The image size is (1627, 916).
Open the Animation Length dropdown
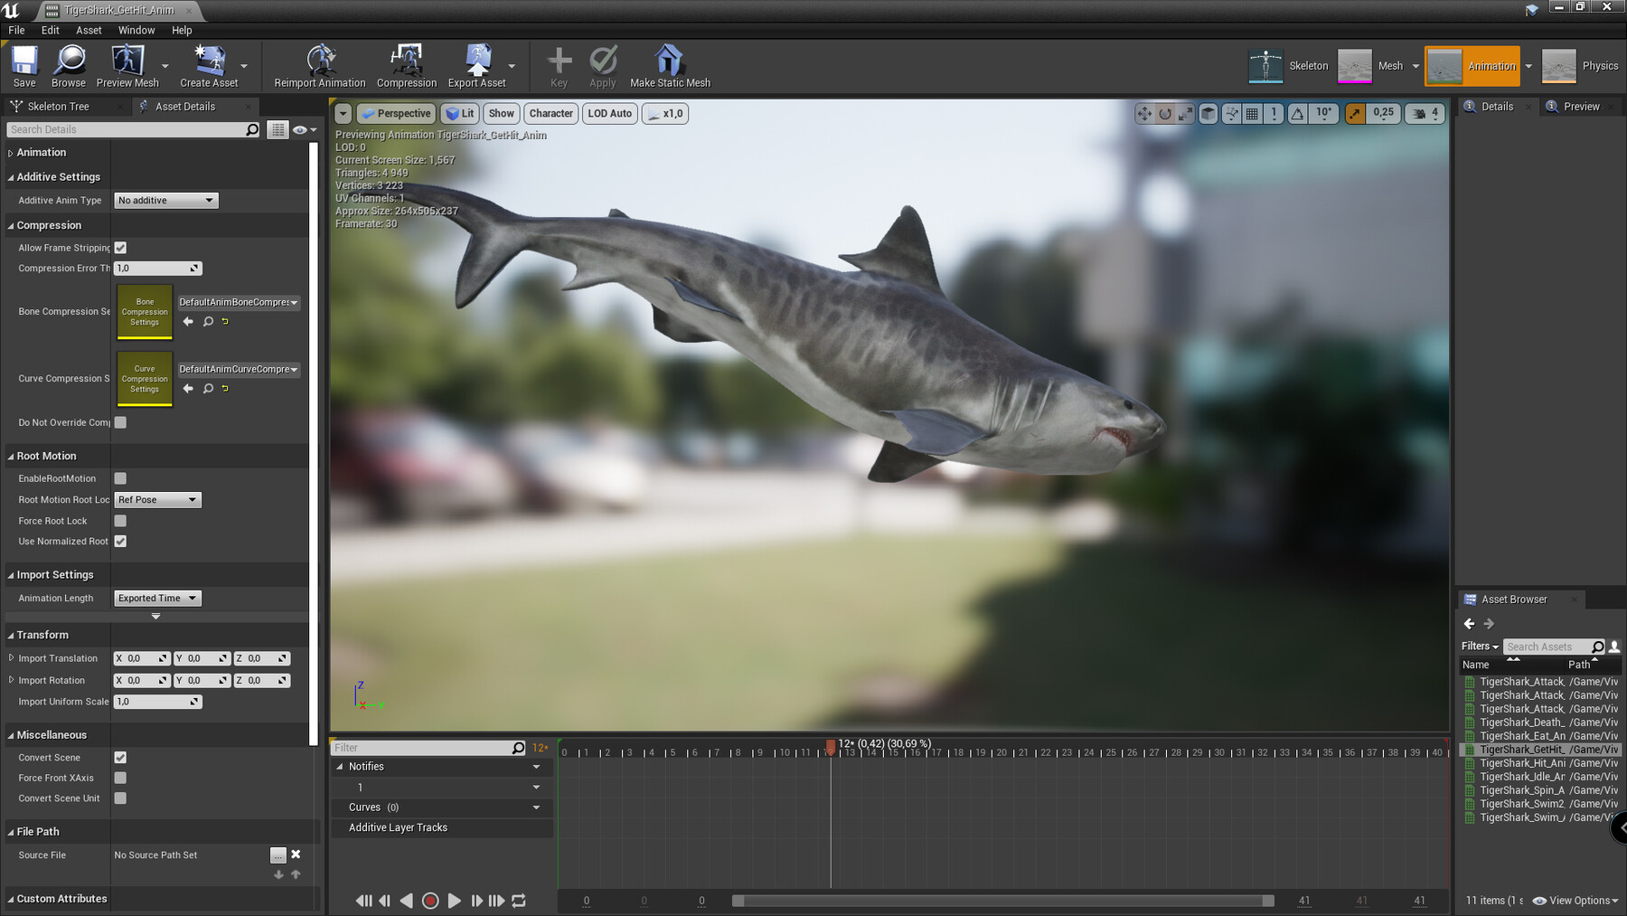[156, 598]
